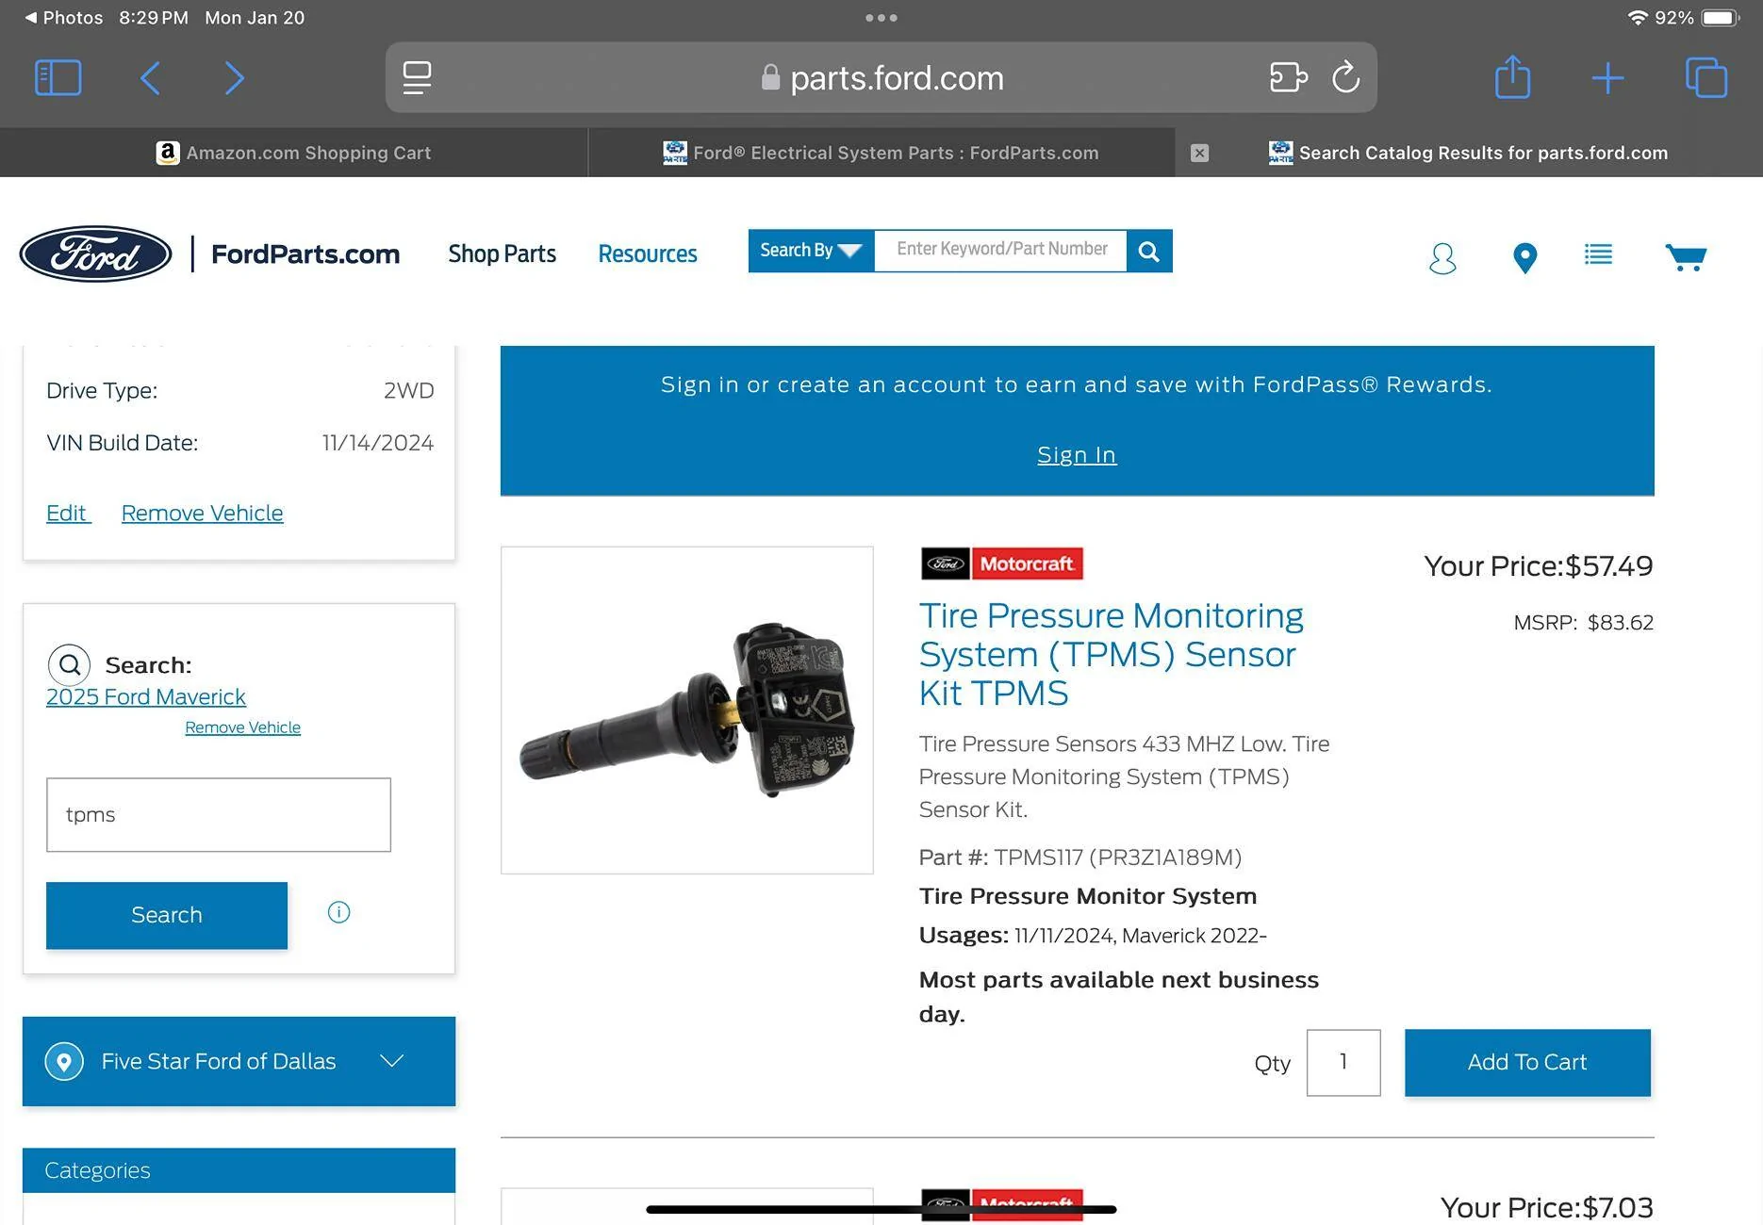Open the TPMS sensor product image
The image size is (1763, 1225).
(x=687, y=710)
